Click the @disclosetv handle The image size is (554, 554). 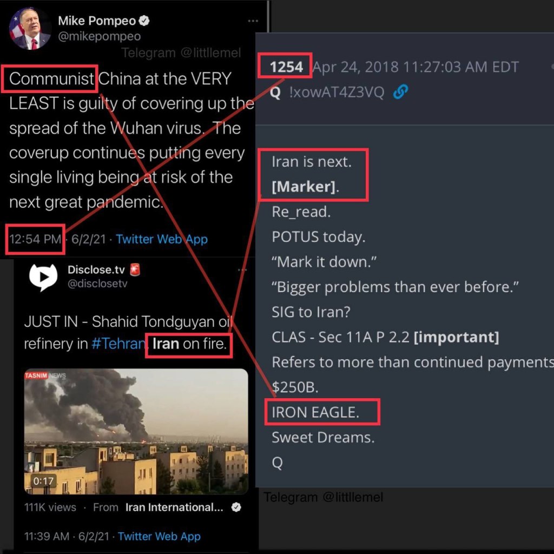pos(97,283)
